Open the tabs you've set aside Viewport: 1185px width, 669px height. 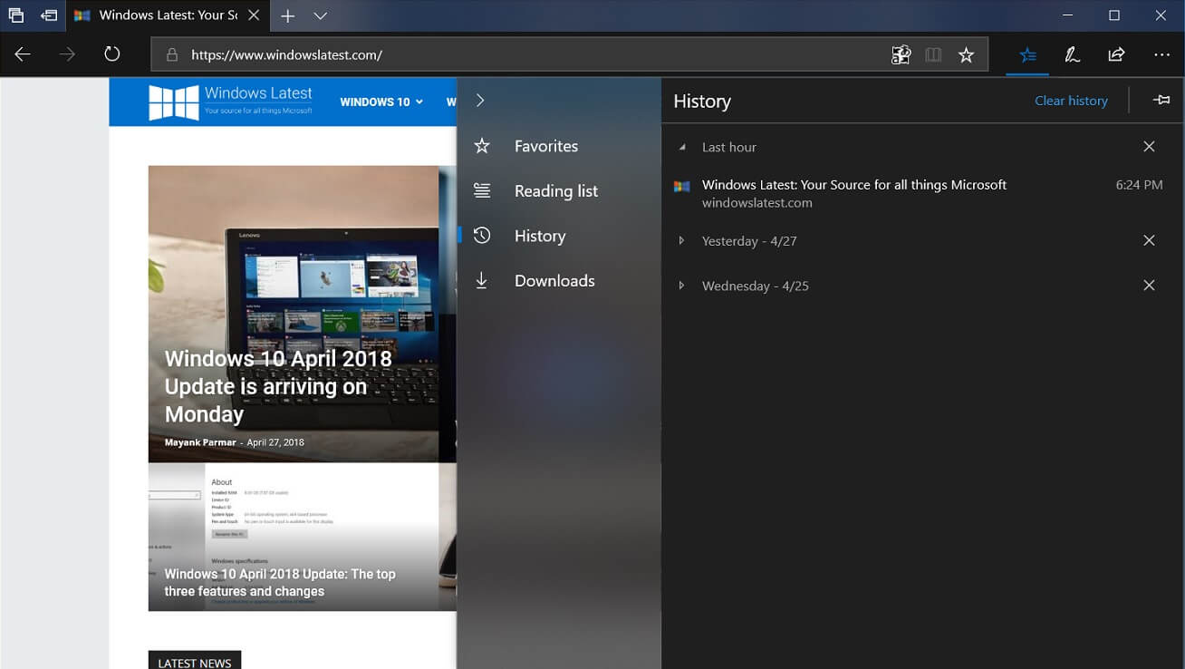coord(15,15)
